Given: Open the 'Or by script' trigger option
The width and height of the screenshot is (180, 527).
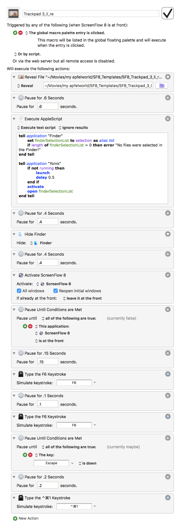Looking at the screenshot, I should (x=27, y=54).
